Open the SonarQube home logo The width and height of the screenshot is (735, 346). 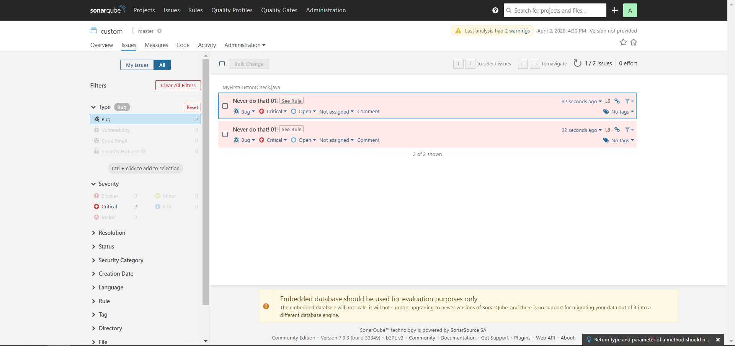click(108, 10)
